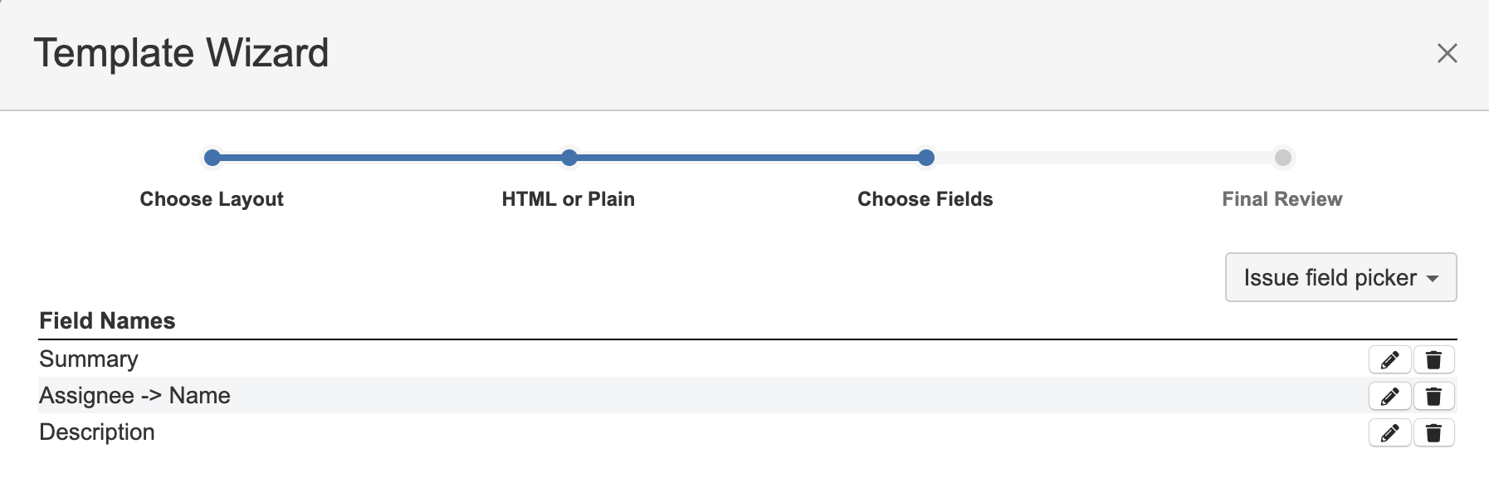Open the Issue field picker dropdown

pos(1340,277)
